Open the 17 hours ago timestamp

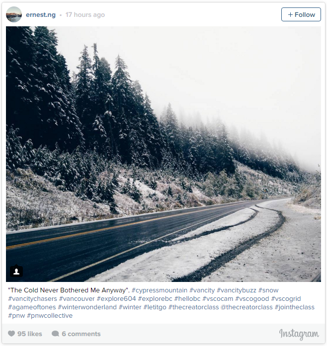[85, 14]
